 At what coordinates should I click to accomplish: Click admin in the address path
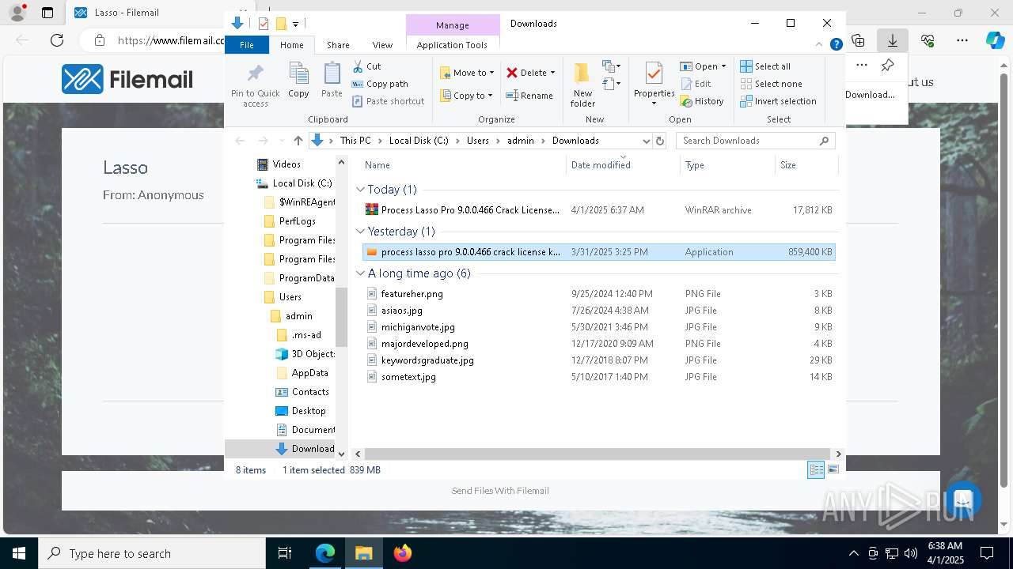tap(521, 141)
